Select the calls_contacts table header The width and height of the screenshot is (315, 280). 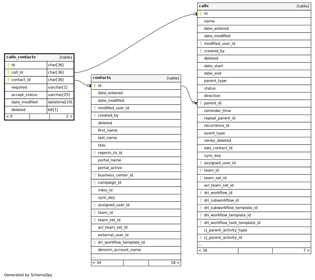click(21, 57)
